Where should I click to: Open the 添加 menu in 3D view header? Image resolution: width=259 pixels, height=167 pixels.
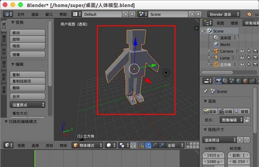point(49,146)
